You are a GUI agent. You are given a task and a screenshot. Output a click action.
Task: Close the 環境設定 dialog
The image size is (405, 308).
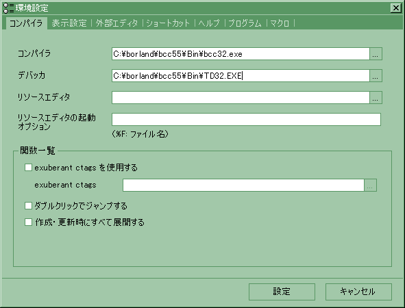[x=395, y=8]
